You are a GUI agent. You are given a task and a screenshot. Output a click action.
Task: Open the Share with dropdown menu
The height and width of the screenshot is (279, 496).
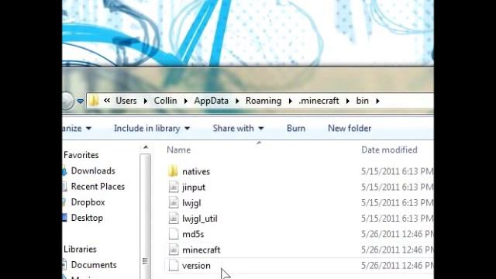[x=238, y=128]
